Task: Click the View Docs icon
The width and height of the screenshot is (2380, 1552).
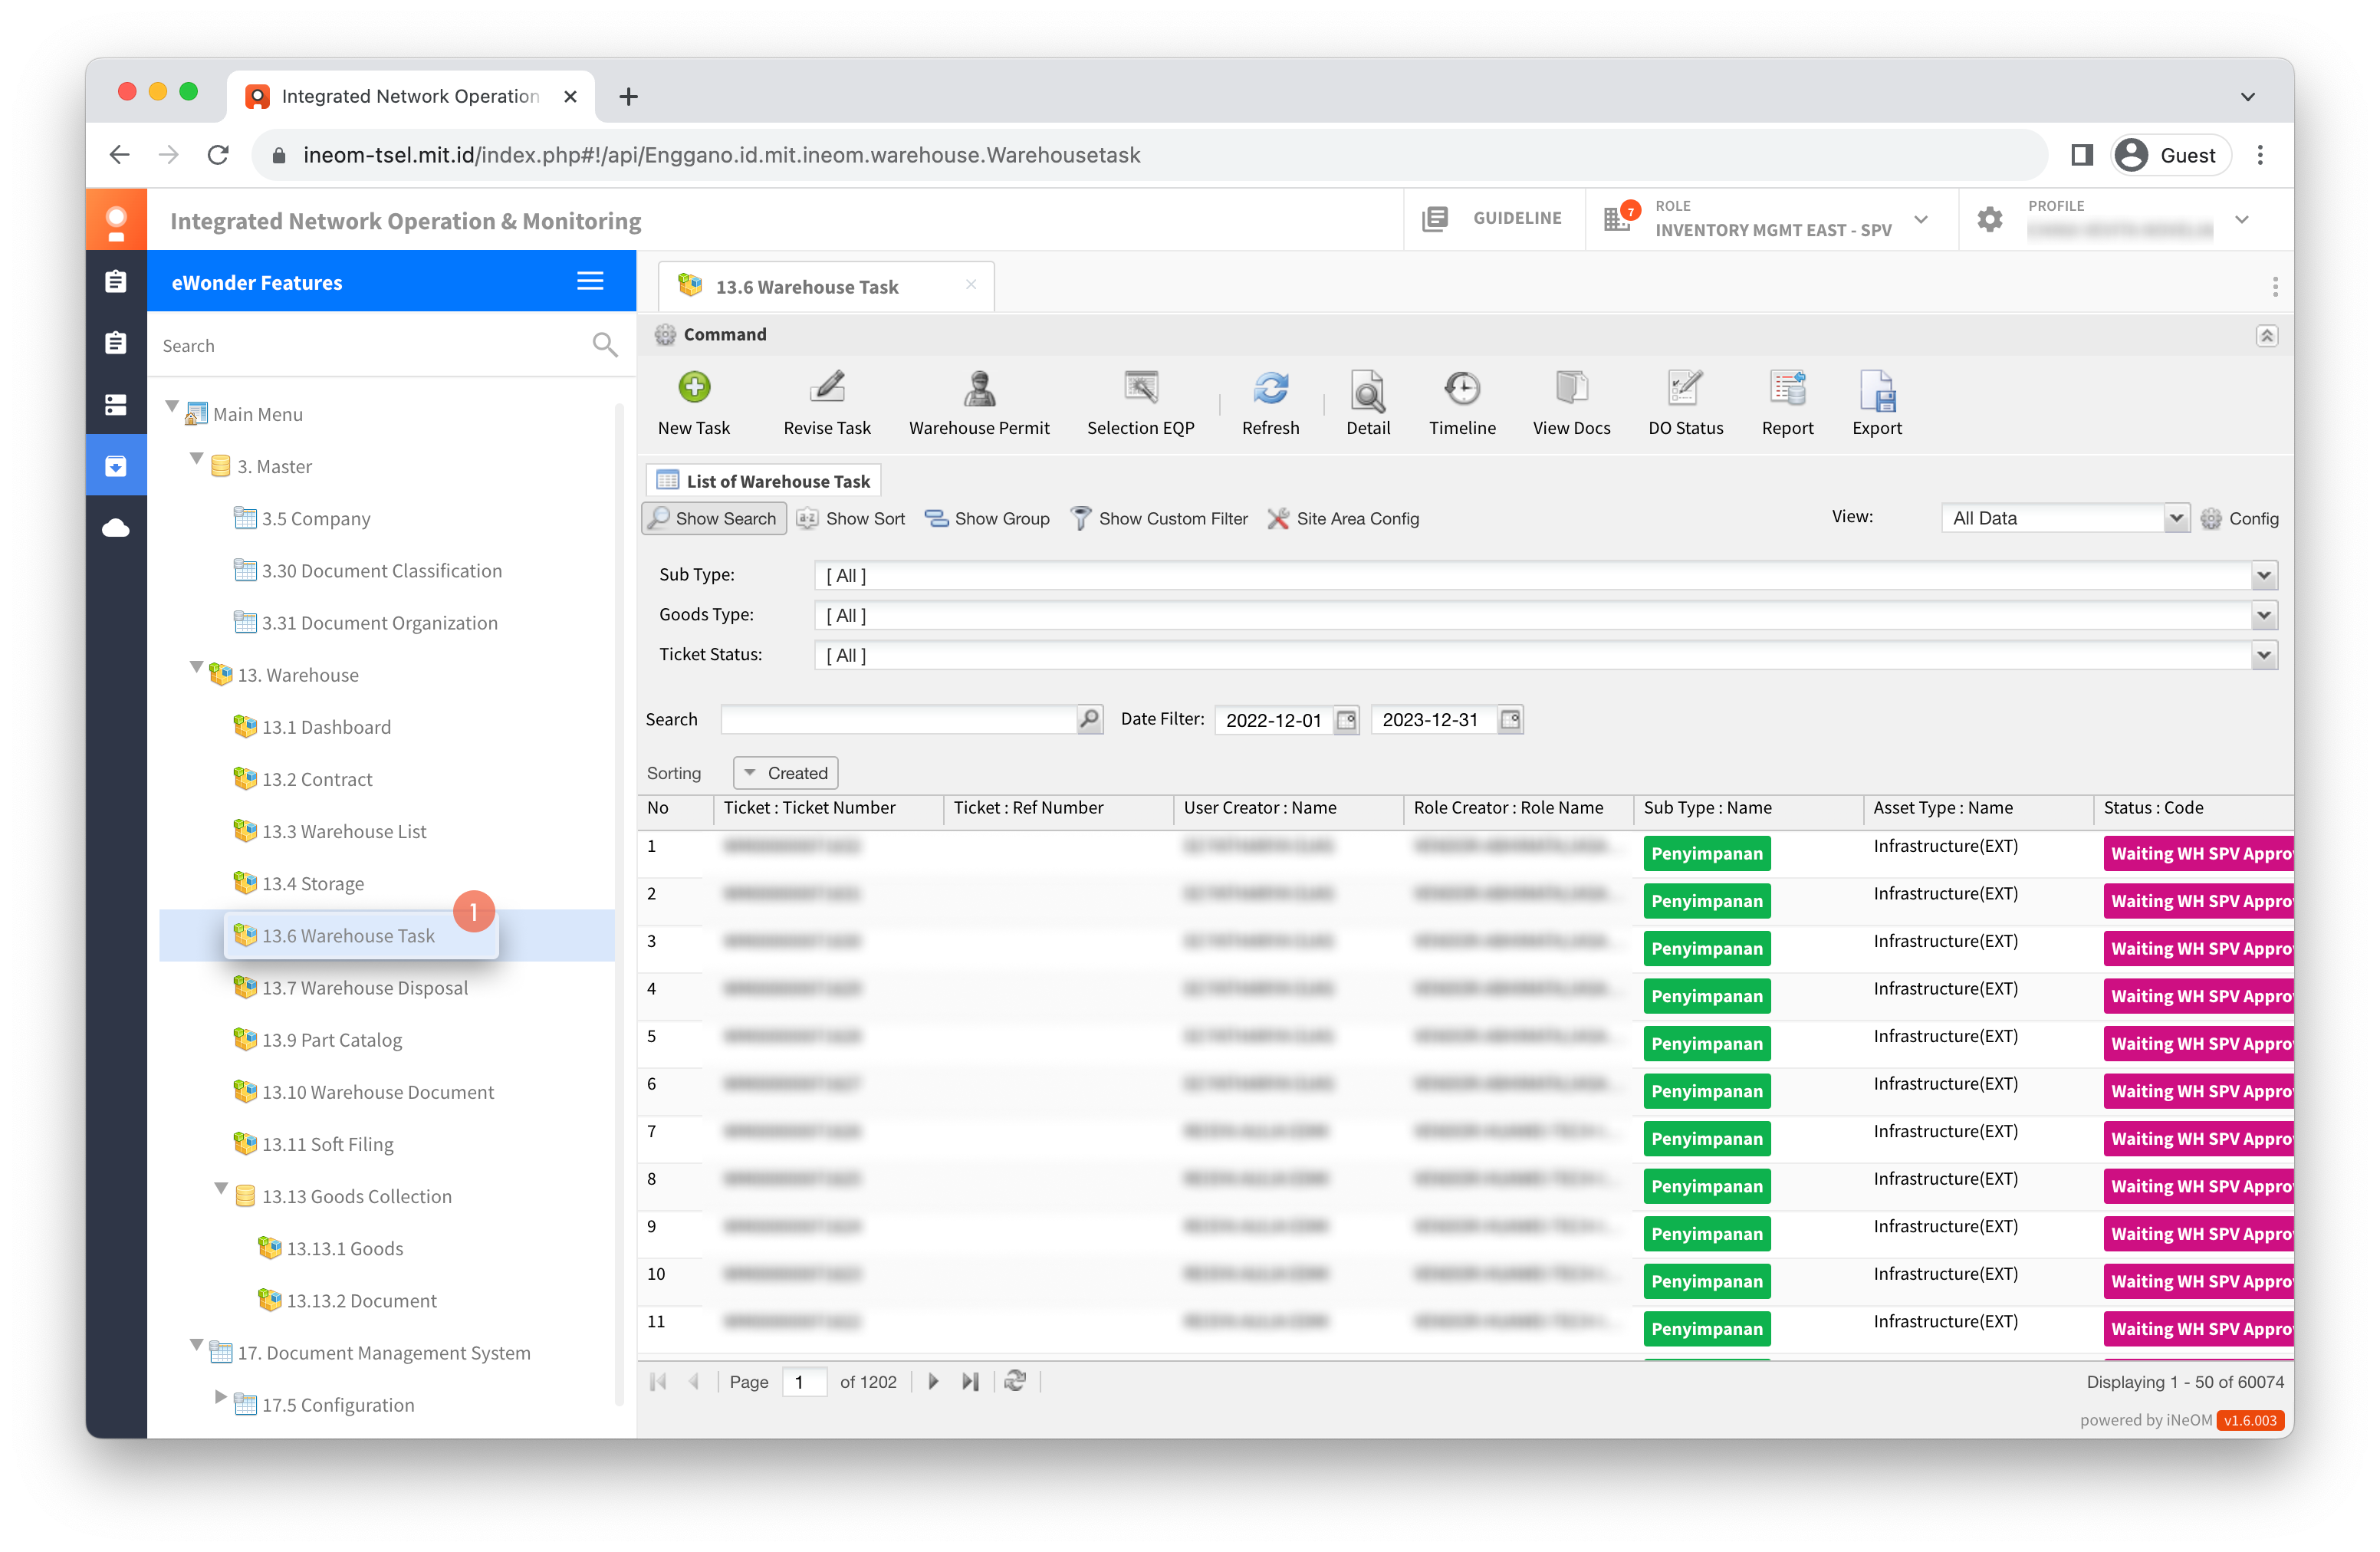Action: (1571, 387)
